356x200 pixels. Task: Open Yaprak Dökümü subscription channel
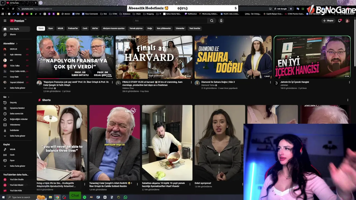pyautogui.click(x=16, y=82)
